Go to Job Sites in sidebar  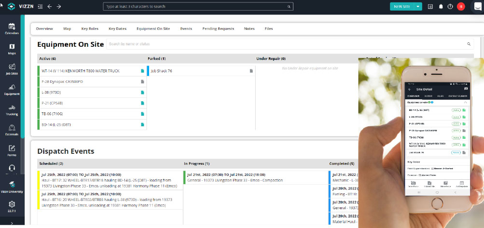coord(12,69)
